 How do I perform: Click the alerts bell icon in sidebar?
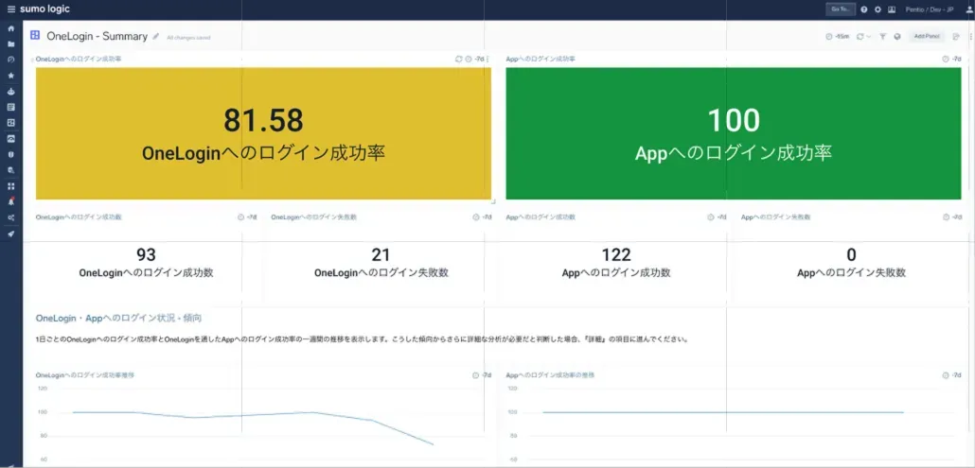(10, 201)
